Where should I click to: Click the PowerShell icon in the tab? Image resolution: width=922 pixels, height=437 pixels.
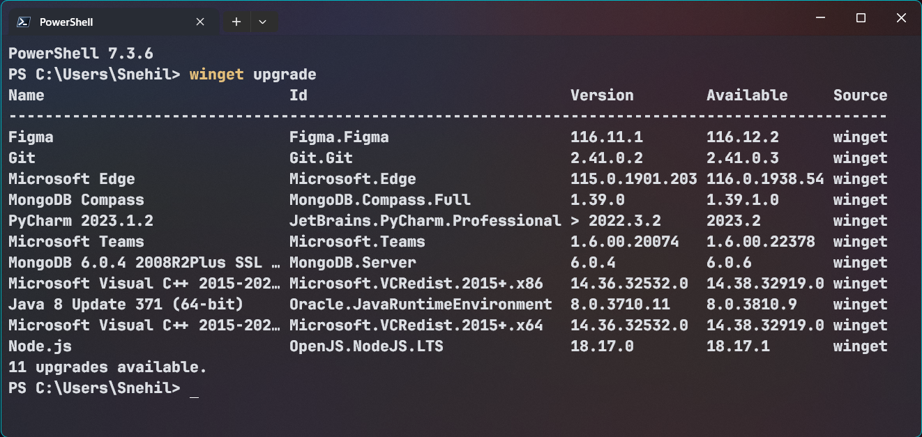(23, 22)
